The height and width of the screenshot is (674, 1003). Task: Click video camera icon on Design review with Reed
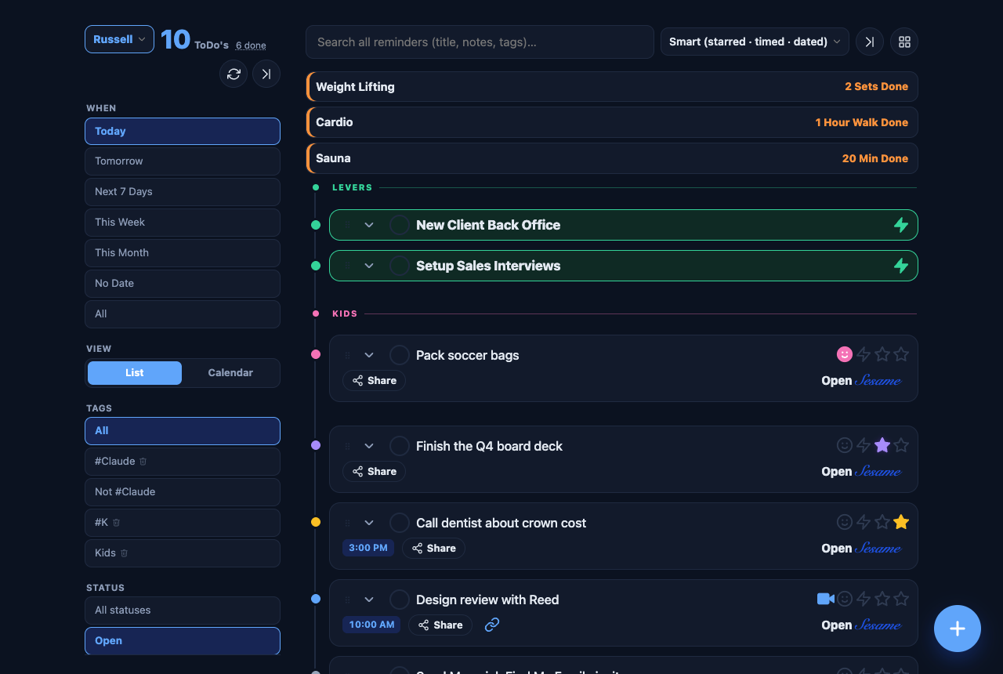tap(825, 599)
